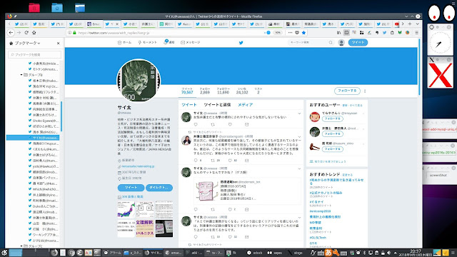Select the highlighted サイ太 bookmark entry

(x=33, y=138)
